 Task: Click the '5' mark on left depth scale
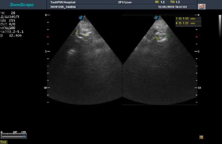tap(46, 51)
